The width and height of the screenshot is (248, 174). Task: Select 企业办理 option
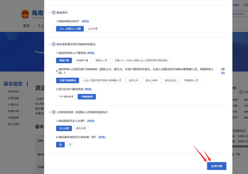93,29
